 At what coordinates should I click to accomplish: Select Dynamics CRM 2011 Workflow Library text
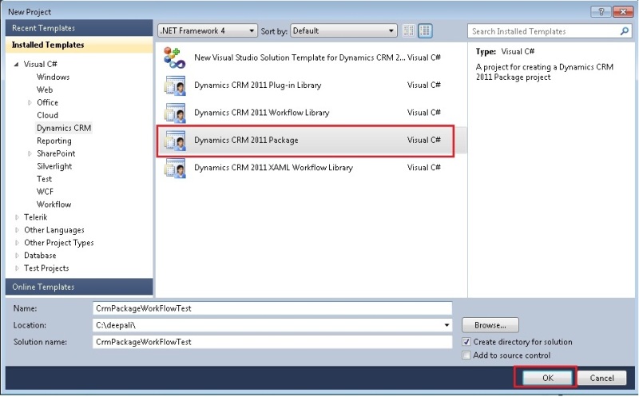(262, 113)
